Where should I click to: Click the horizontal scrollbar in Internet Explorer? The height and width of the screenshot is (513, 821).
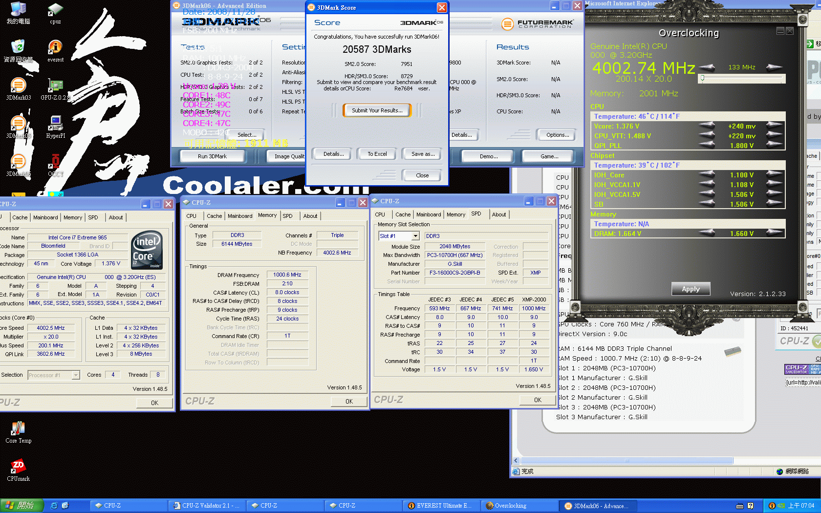point(627,460)
